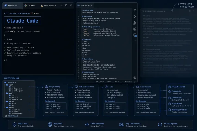Expand the api/ folder in repository map
Viewport: 197px width, 131px height.
click(x=10, y=85)
